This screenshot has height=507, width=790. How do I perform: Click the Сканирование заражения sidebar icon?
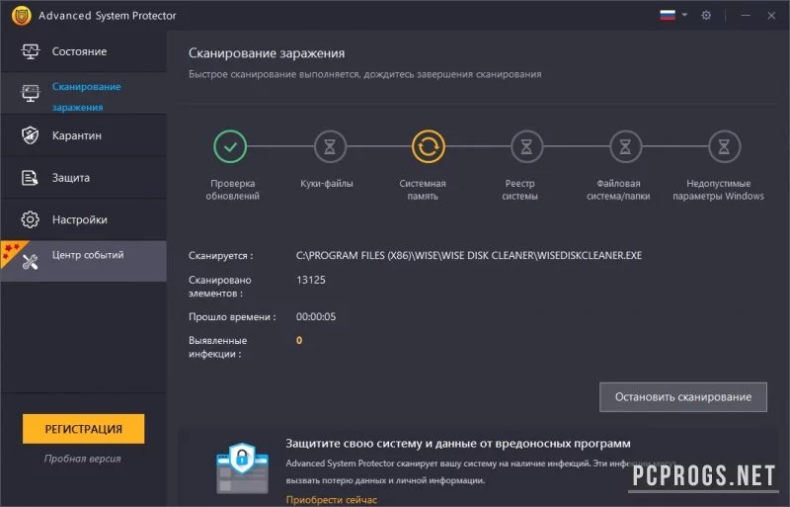30,93
